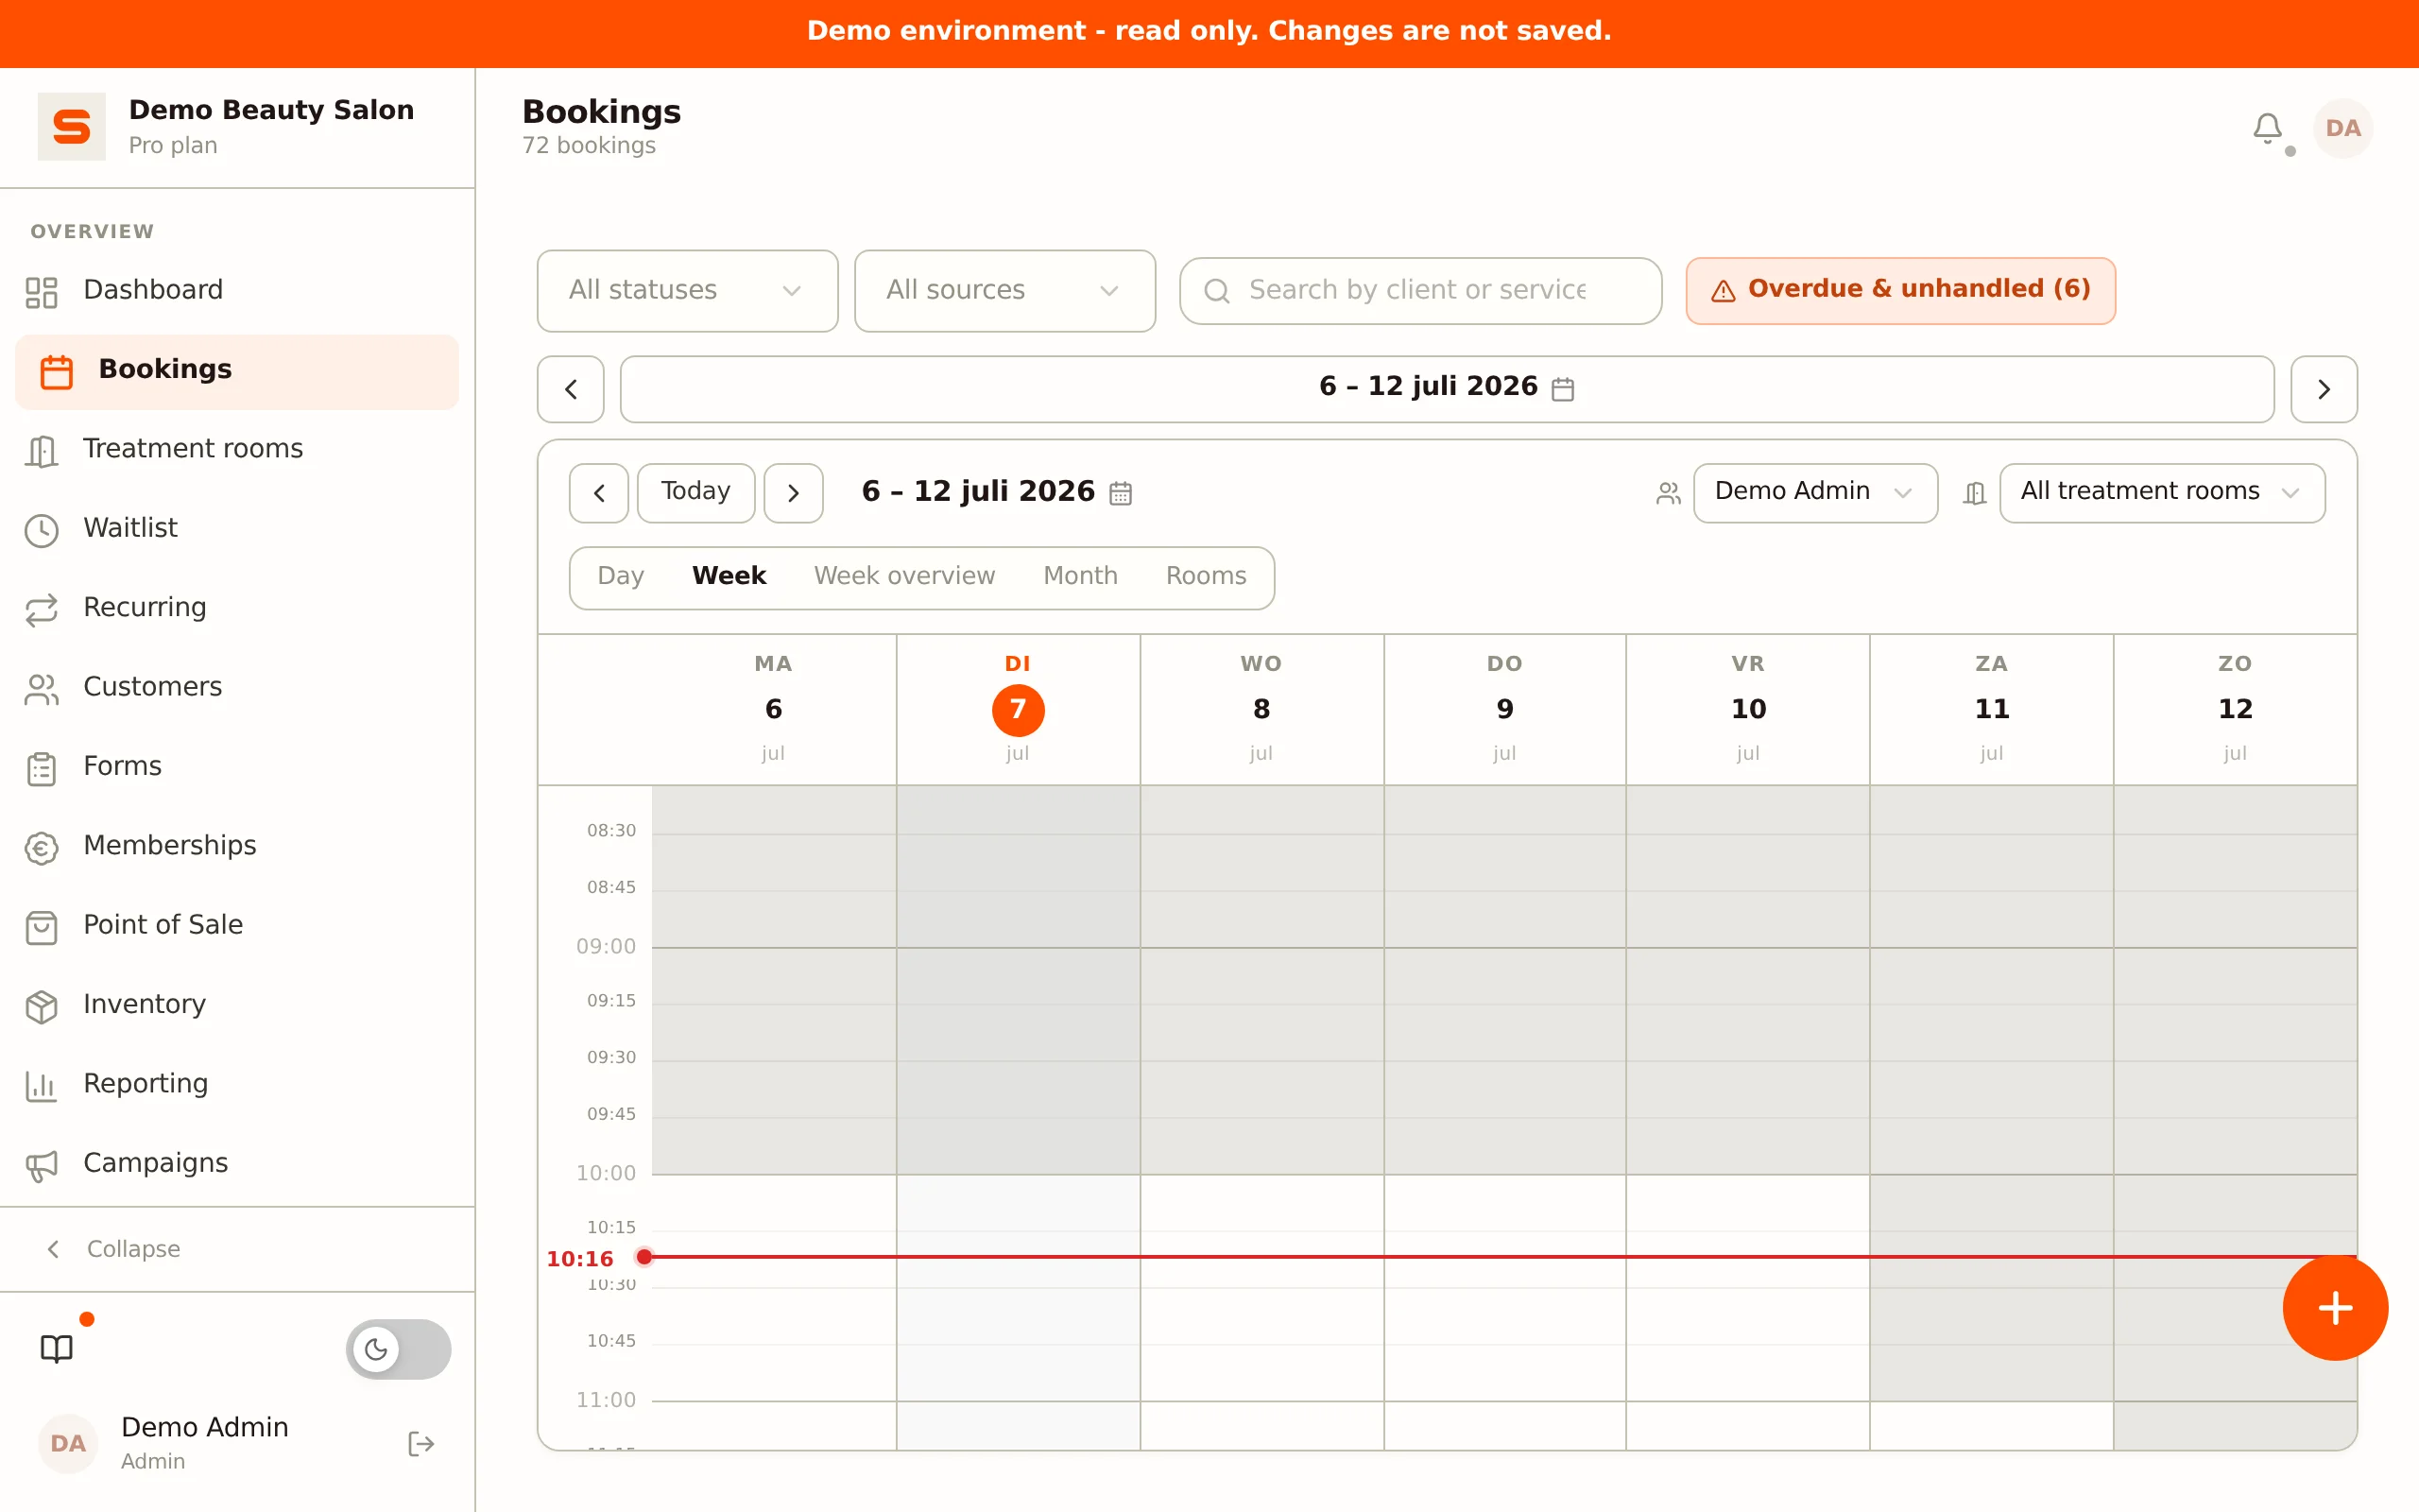The height and width of the screenshot is (1512, 2419).
Task: Focus the client or service search field
Action: (1420, 290)
